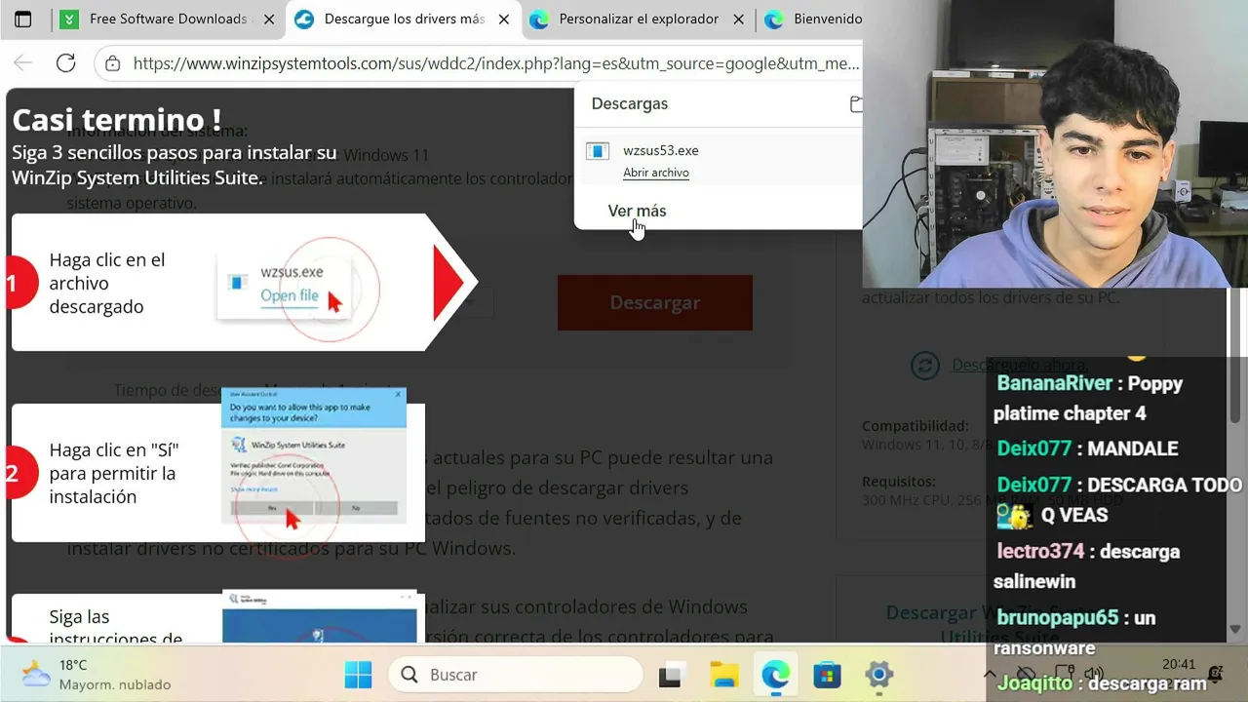
Task: Click Ver más in Descargas panel
Action: click(x=637, y=211)
